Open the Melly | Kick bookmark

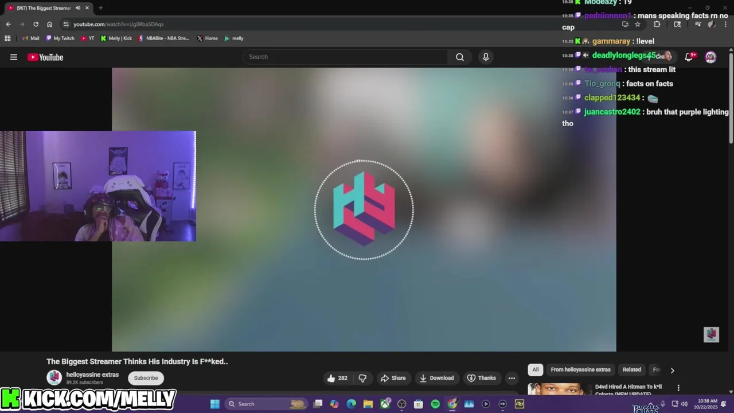(x=116, y=38)
